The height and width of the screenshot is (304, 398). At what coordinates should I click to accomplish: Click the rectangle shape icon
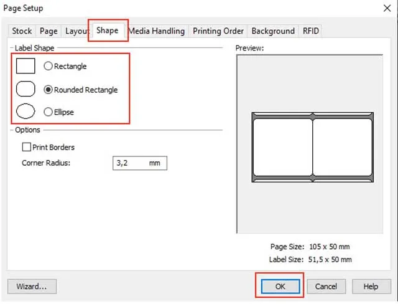coord(25,66)
